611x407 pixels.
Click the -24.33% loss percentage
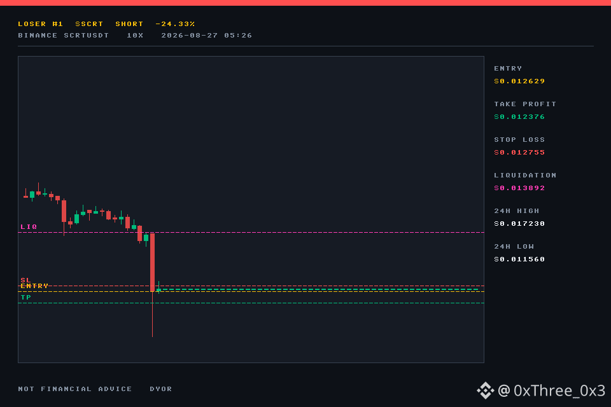tap(175, 24)
